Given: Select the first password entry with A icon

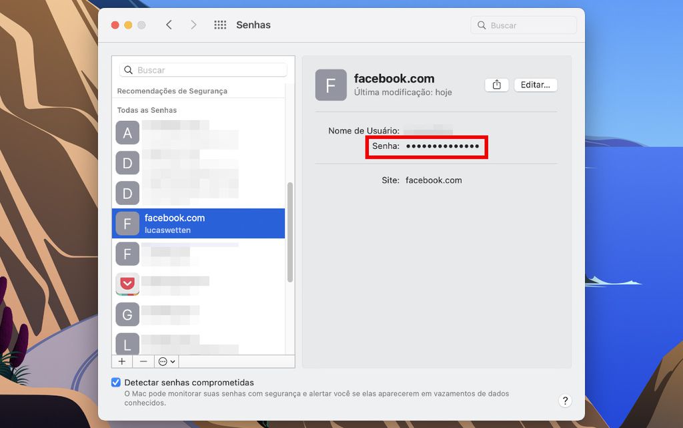Looking at the screenshot, I should pos(198,133).
